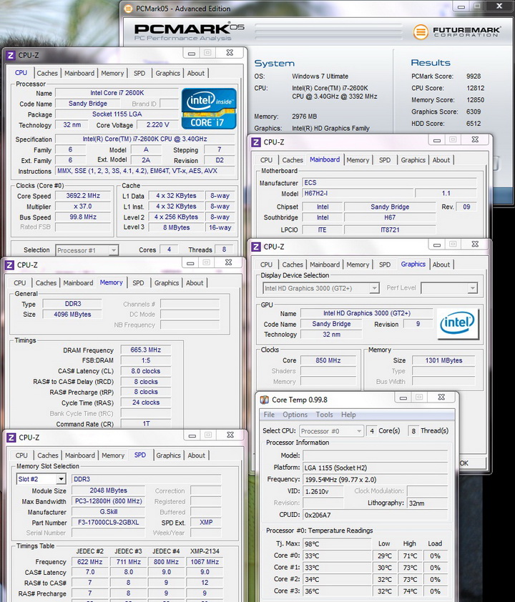The height and width of the screenshot is (602, 515).
Task: Click Tj. Max 98°C value
Action: coord(337,544)
